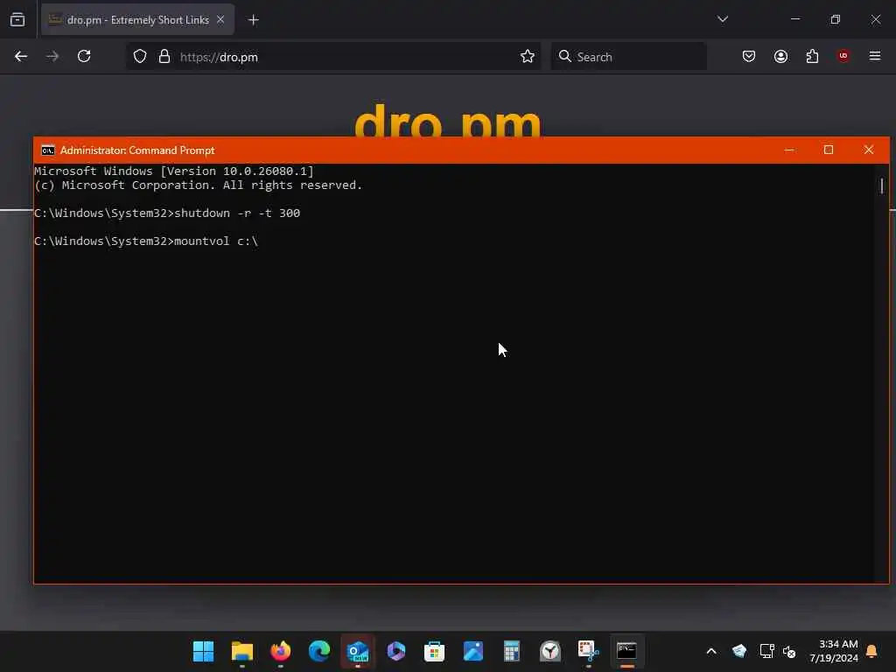Select the dro.pm - Extremely Short Links tab

pos(137,19)
